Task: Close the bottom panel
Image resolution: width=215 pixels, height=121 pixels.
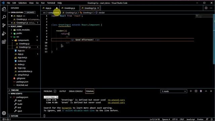Action: tap(211, 91)
